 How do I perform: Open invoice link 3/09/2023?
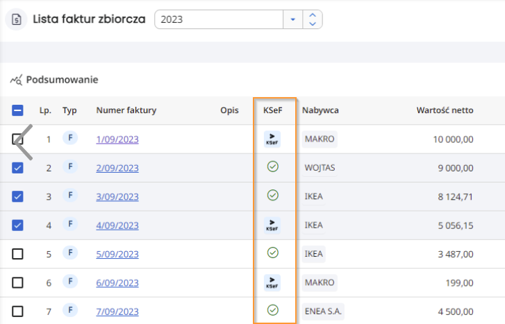point(117,196)
